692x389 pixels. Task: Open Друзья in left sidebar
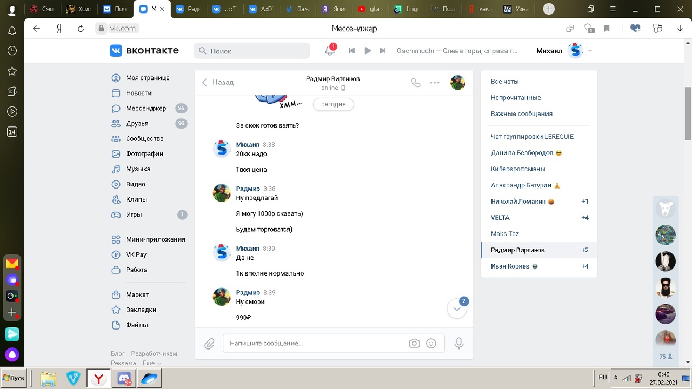click(137, 123)
